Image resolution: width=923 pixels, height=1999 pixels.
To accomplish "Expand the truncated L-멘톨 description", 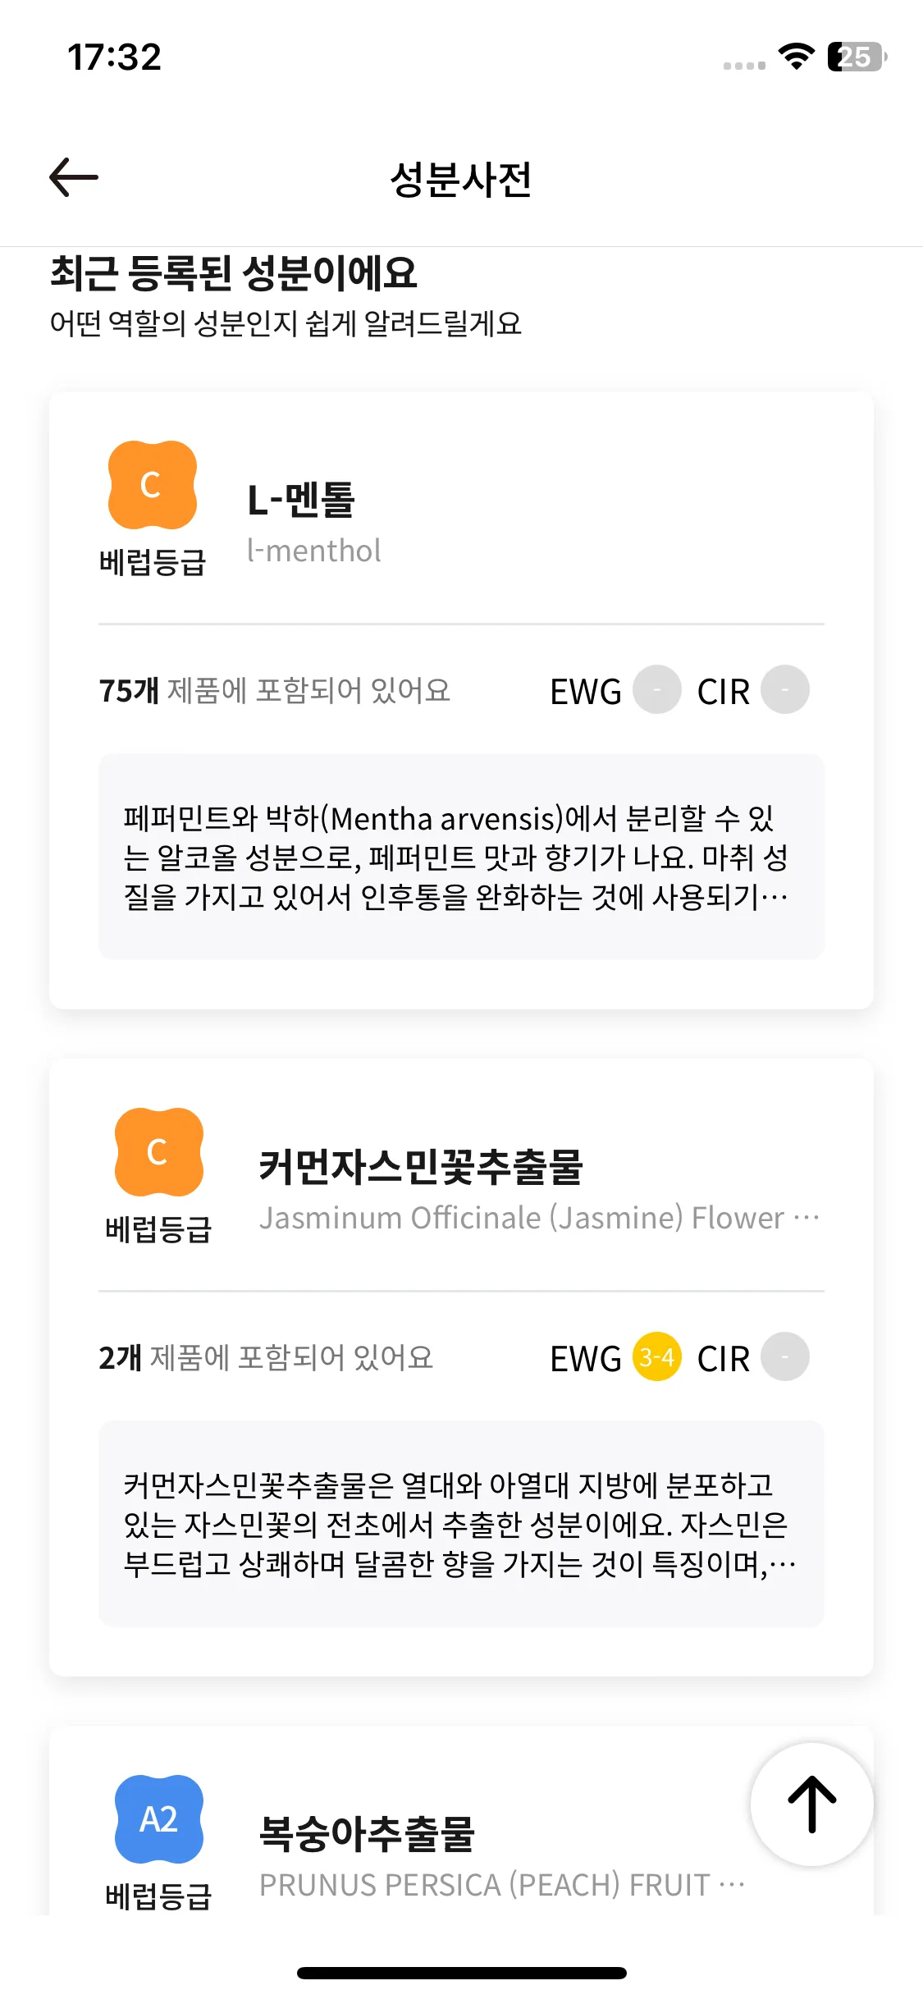I will [461, 857].
